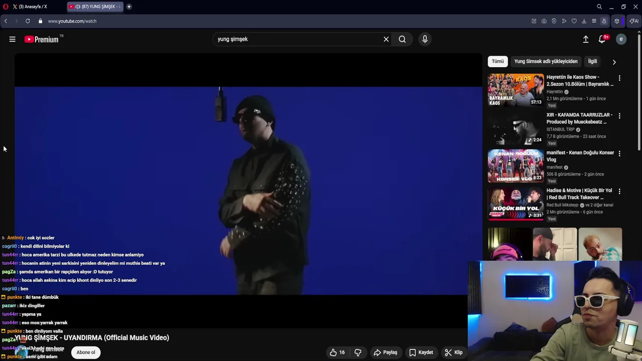Open Hayrettin ile Kaos Show video thumbnail
The image size is (642, 361).
tap(516, 90)
